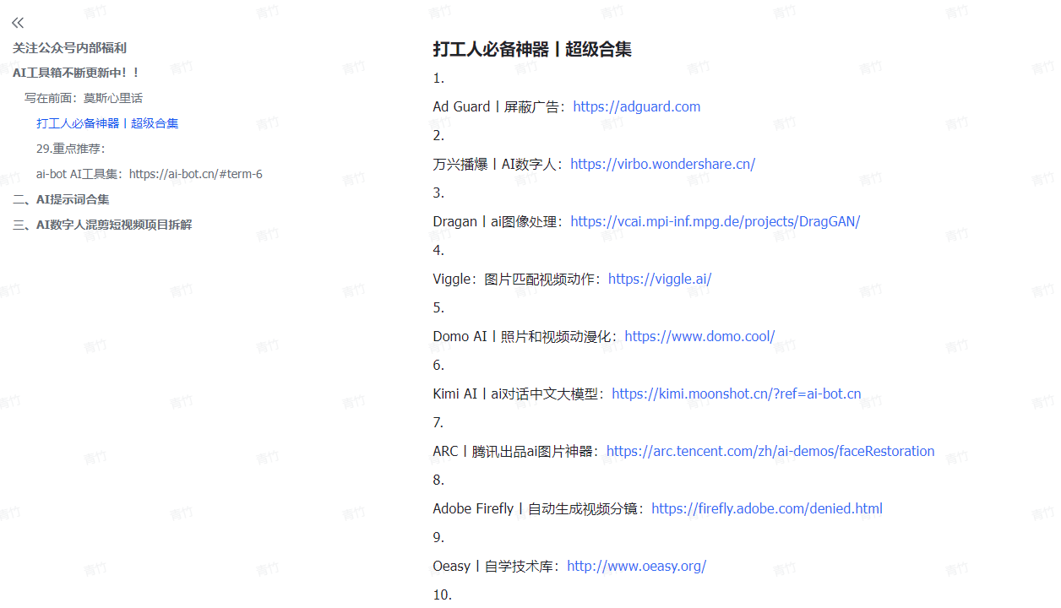Open the oeasy.org link
The height and width of the screenshot is (608, 1061).
(x=637, y=566)
